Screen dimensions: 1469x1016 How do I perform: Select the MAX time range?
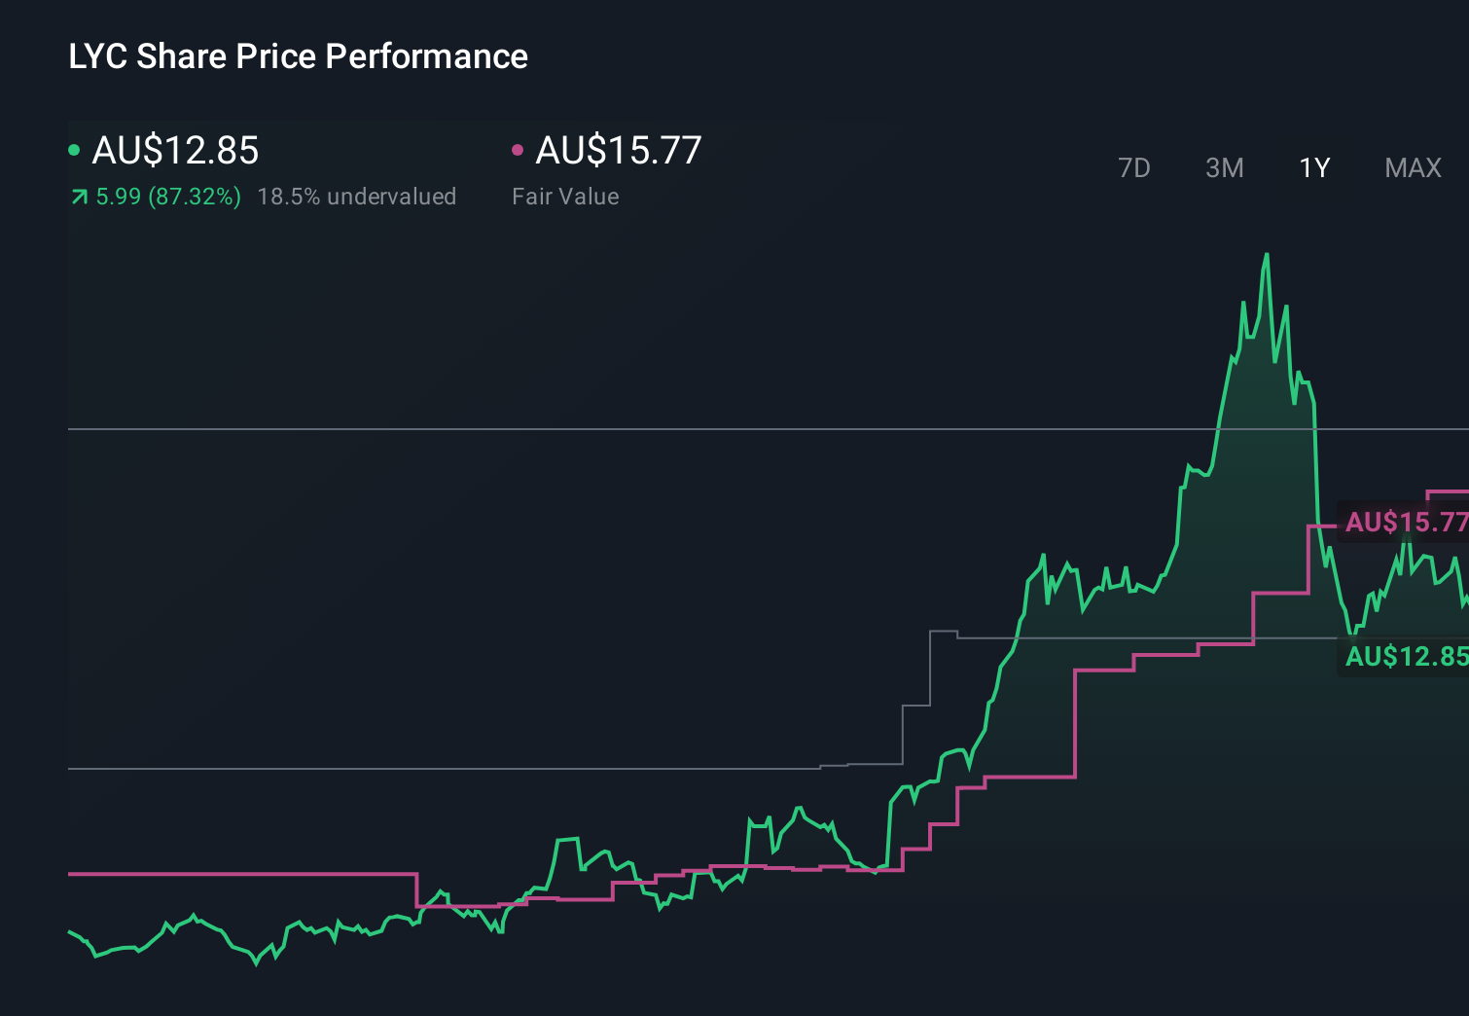click(1412, 167)
